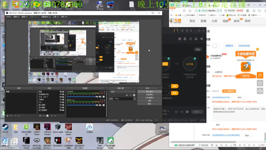Open 淡出 transition dropdown in OBS
The image size is (266, 150).
pyautogui.click(x=123, y=92)
